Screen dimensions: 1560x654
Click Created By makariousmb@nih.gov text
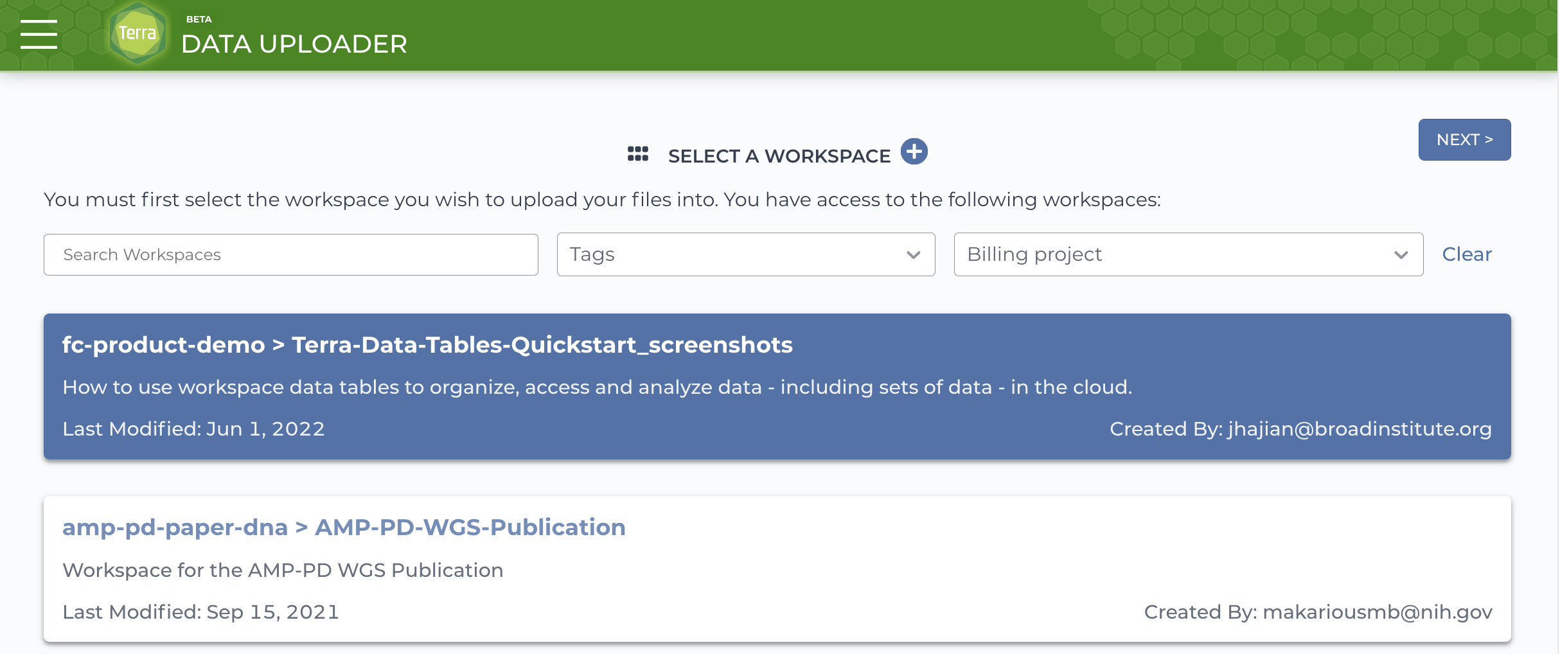point(1318,612)
